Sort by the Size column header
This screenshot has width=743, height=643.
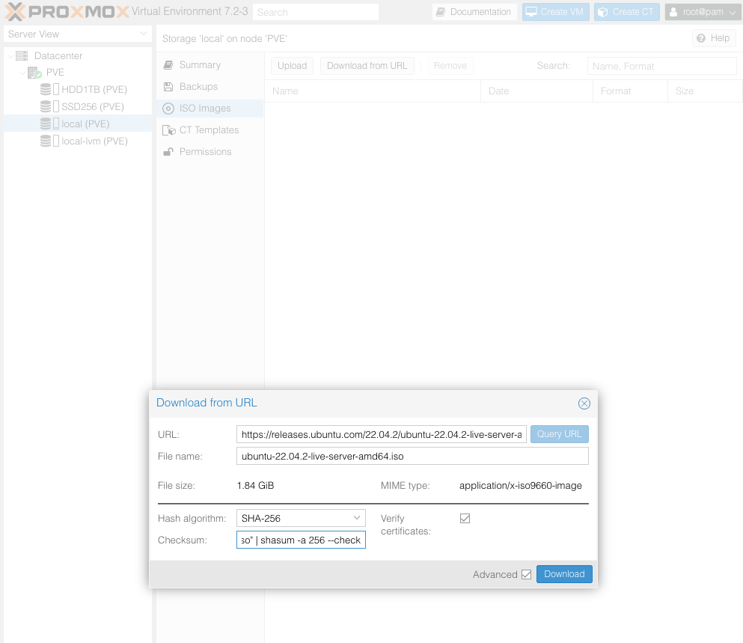click(705, 91)
